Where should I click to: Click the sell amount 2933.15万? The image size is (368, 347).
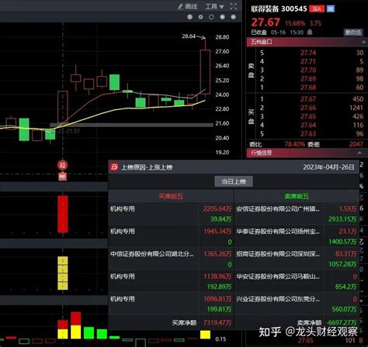(342, 219)
